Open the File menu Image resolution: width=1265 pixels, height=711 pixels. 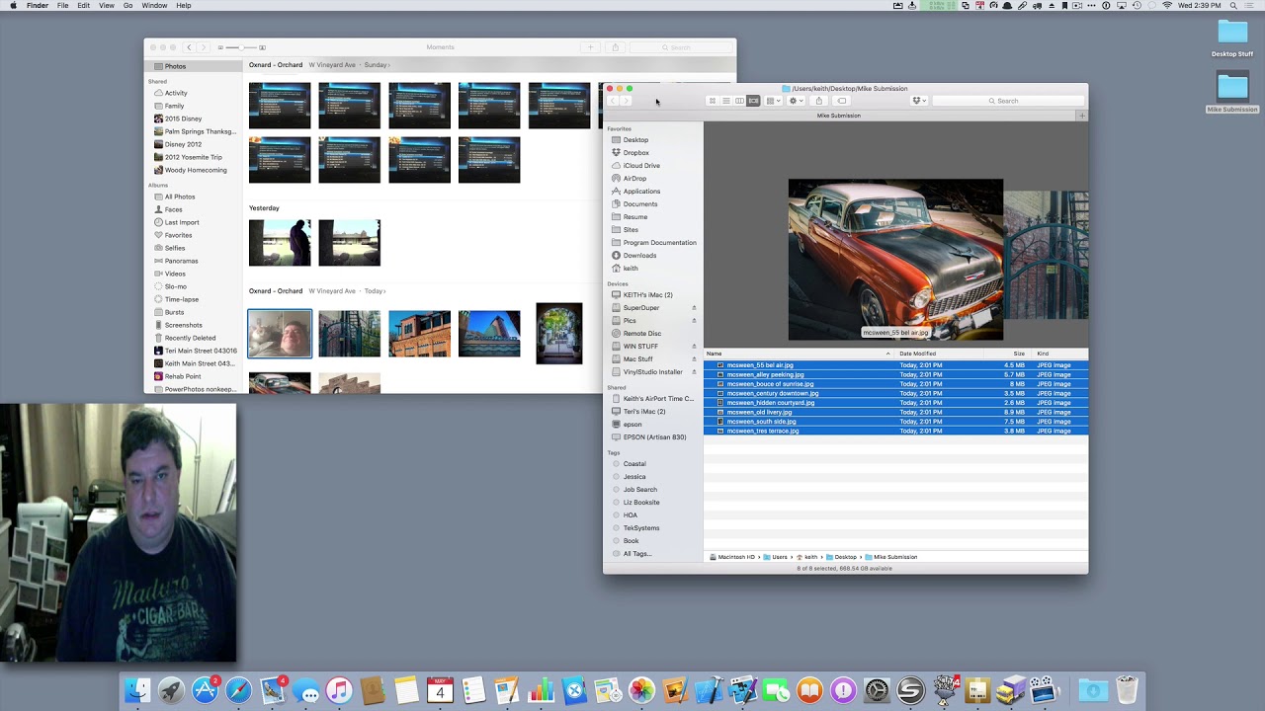(x=63, y=6)
